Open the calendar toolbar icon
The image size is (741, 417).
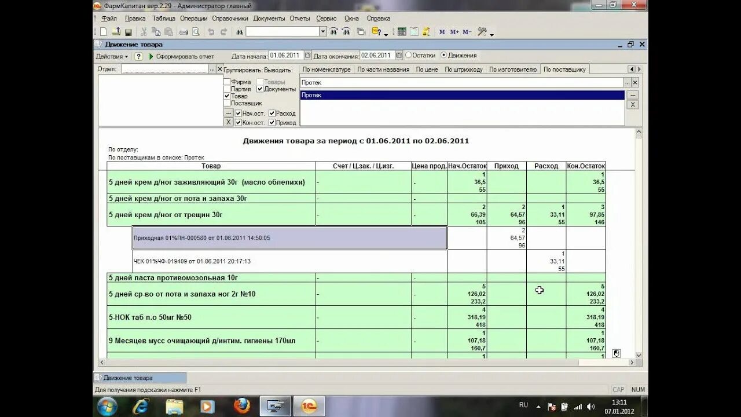414,32
